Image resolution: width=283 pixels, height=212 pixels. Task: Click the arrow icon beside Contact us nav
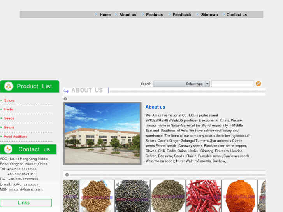[224, 14]
